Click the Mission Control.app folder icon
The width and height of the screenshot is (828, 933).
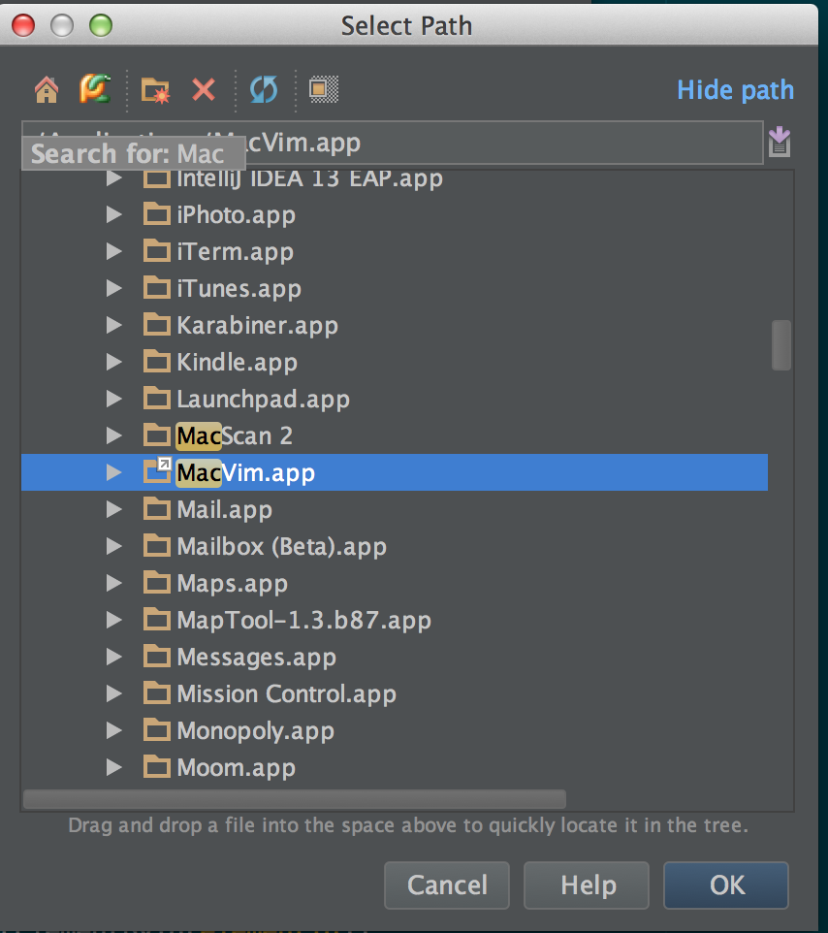[x=157, y=693]
